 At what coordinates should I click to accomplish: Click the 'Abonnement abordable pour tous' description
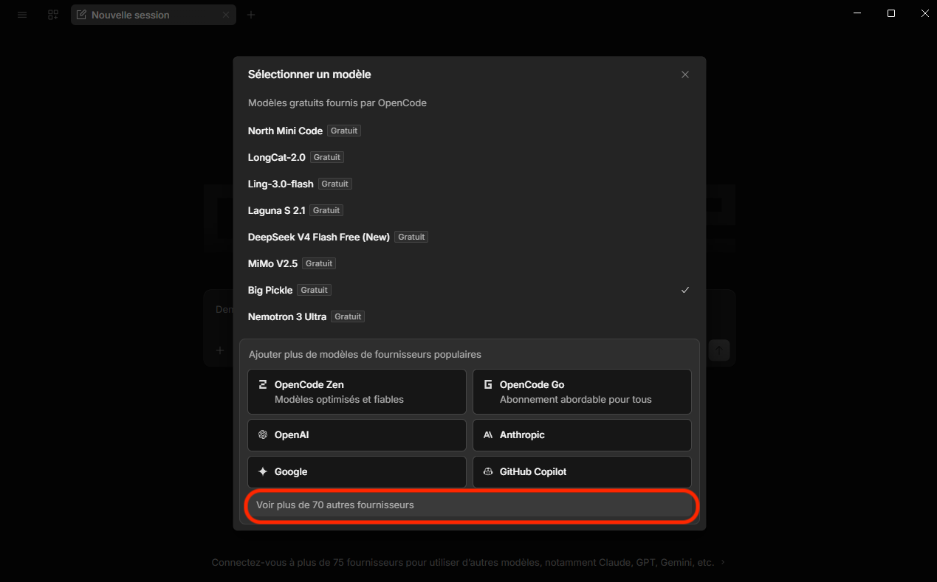[576, 400]
